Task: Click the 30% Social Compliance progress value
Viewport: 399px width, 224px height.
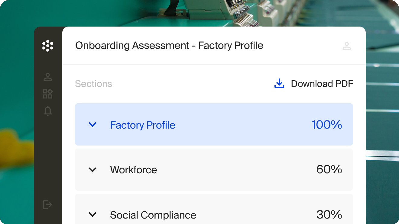Action: pos(329,215)
